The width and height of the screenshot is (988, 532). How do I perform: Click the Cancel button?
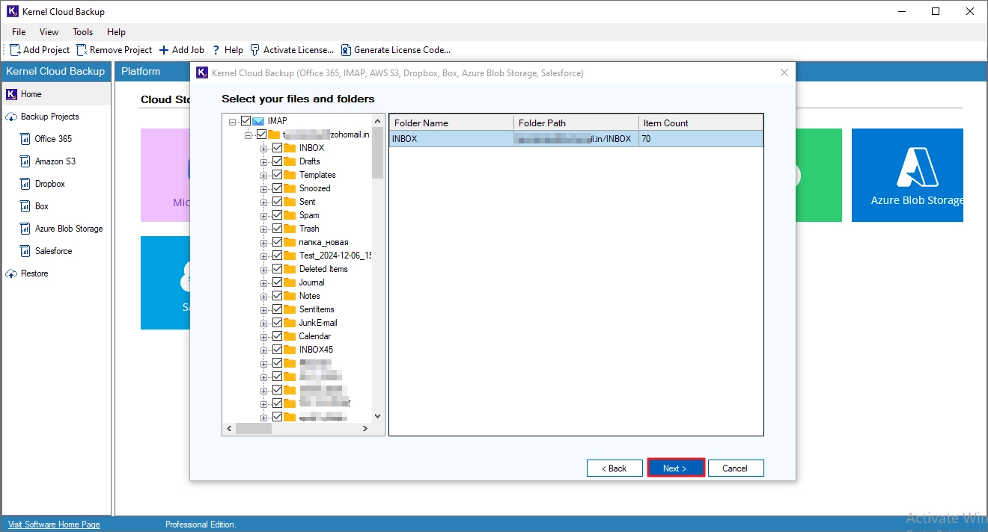pyautogui.click(x=736, y=468)
